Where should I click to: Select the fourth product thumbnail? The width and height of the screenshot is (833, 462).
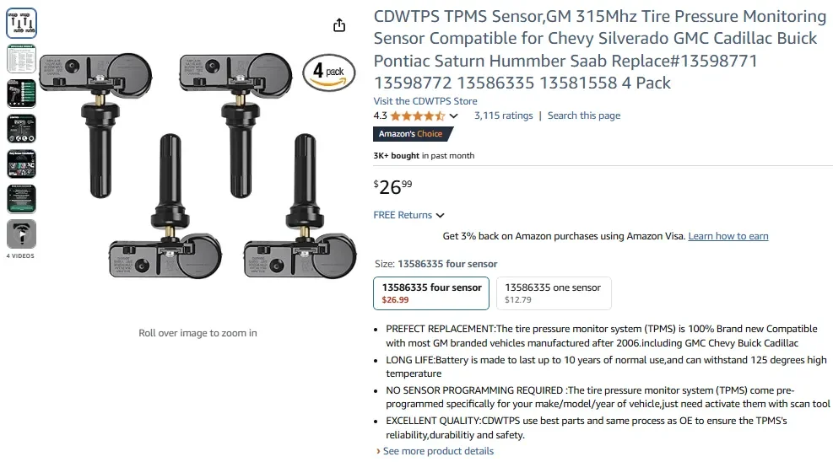(21, 128)
